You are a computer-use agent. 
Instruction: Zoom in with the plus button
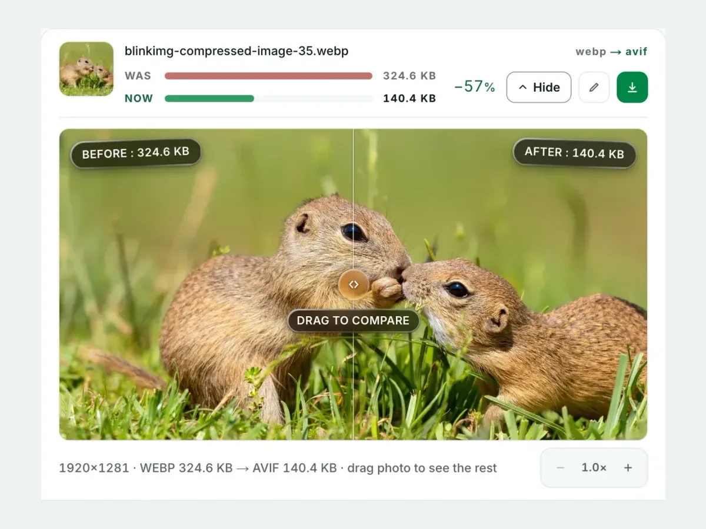[628, 468]
